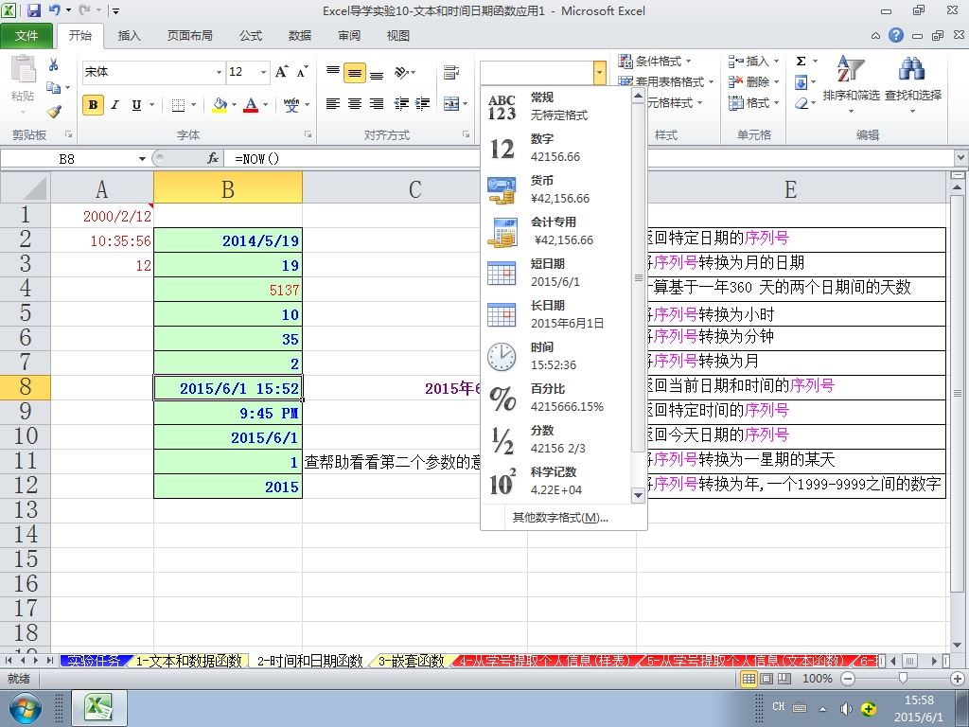Click the borders icon in font group

coord(178,104)
